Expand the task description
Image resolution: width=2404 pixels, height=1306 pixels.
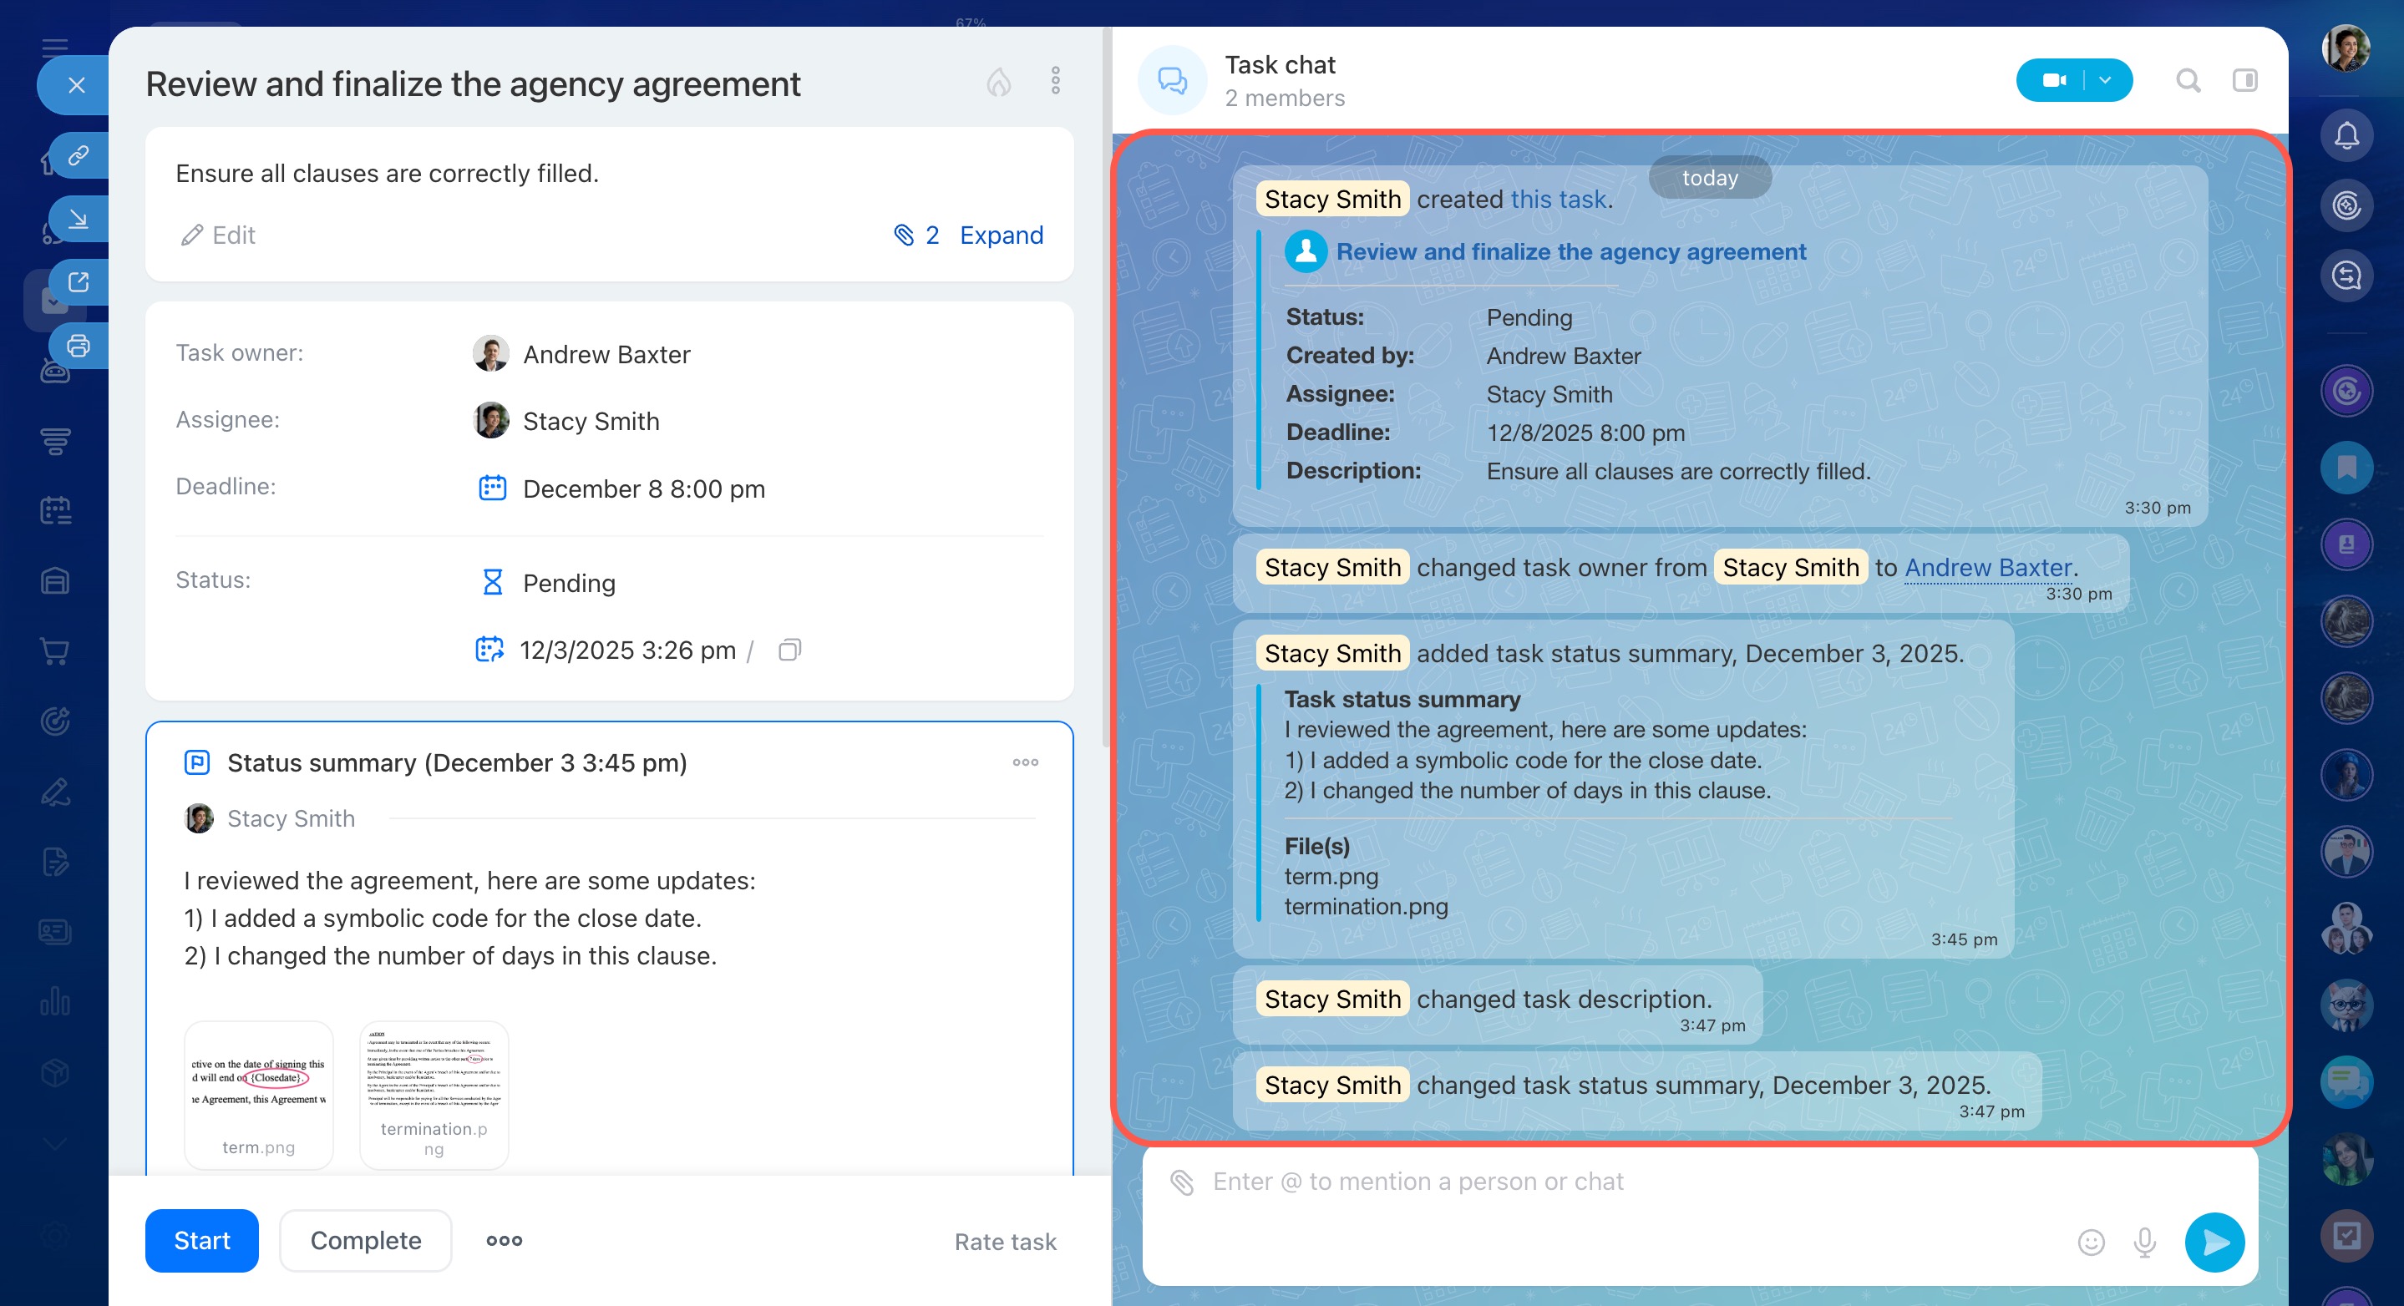coord(1001,235)
